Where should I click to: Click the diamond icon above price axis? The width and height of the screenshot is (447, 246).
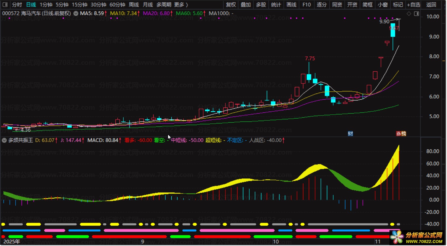coord(409,14)
